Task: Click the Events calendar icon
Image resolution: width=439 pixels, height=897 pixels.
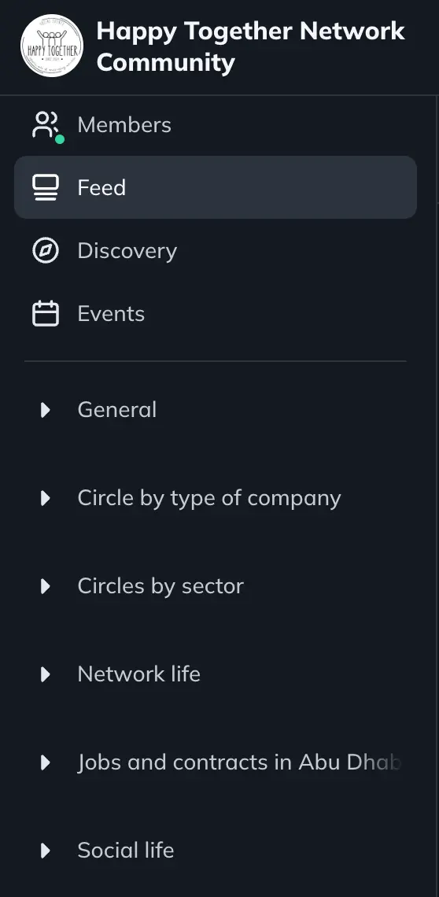Action: 45,313
